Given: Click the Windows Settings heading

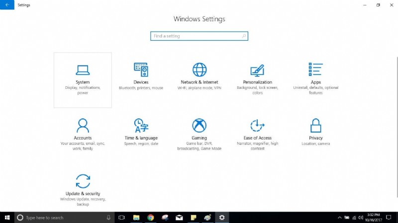Looking at the screenshot, I should click(199, 19).
